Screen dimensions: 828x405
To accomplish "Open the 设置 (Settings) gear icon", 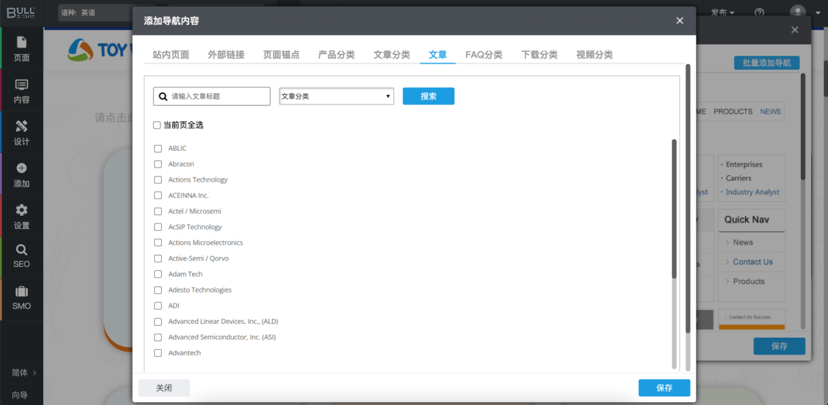I will pyautogui.click(x=22, y=210).
